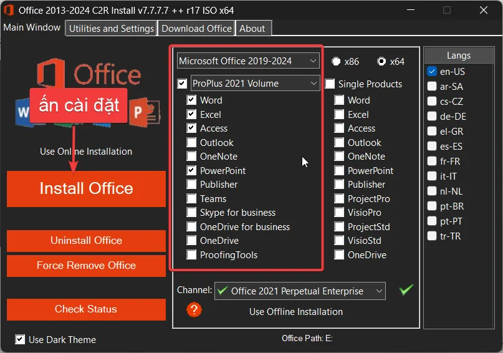Click the Uninstall Office button
This screenshot has height=353, width=503.
pyautogui.click(x=86, y=241)
